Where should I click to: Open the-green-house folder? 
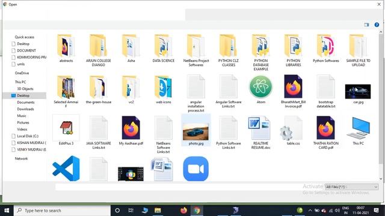point(98,89)
